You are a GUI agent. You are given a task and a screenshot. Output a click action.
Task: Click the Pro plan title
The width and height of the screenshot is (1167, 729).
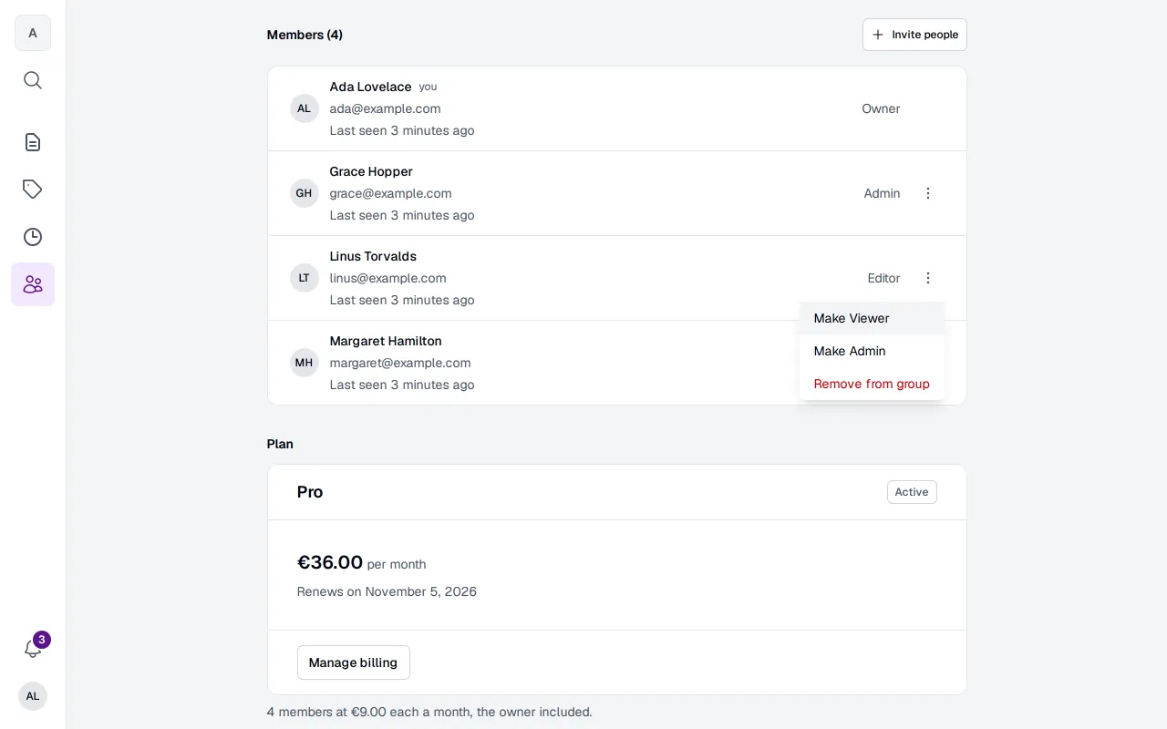coord(310,492)
